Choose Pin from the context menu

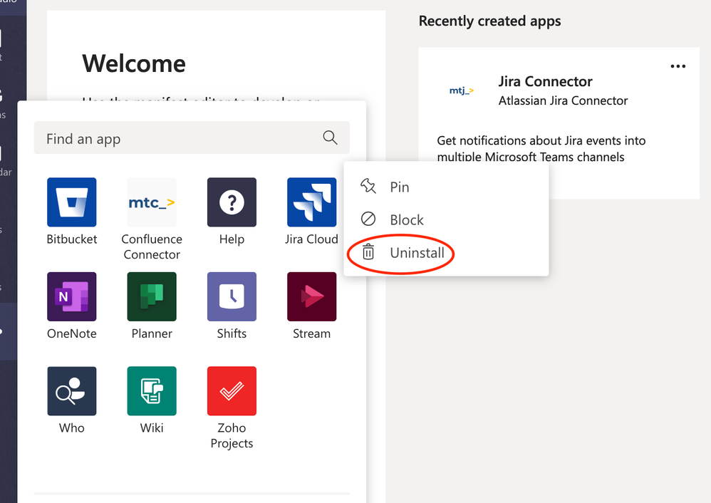point(399,187)
